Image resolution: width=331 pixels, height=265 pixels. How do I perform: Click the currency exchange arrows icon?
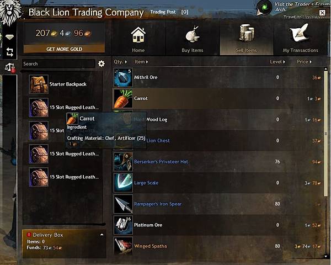(9, 52)
